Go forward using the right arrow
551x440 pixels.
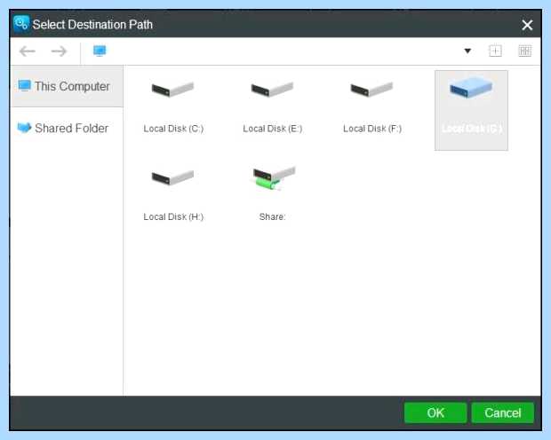point(59,51)
